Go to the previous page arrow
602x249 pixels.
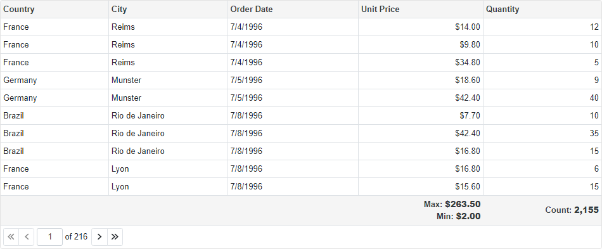pos(27,237)
